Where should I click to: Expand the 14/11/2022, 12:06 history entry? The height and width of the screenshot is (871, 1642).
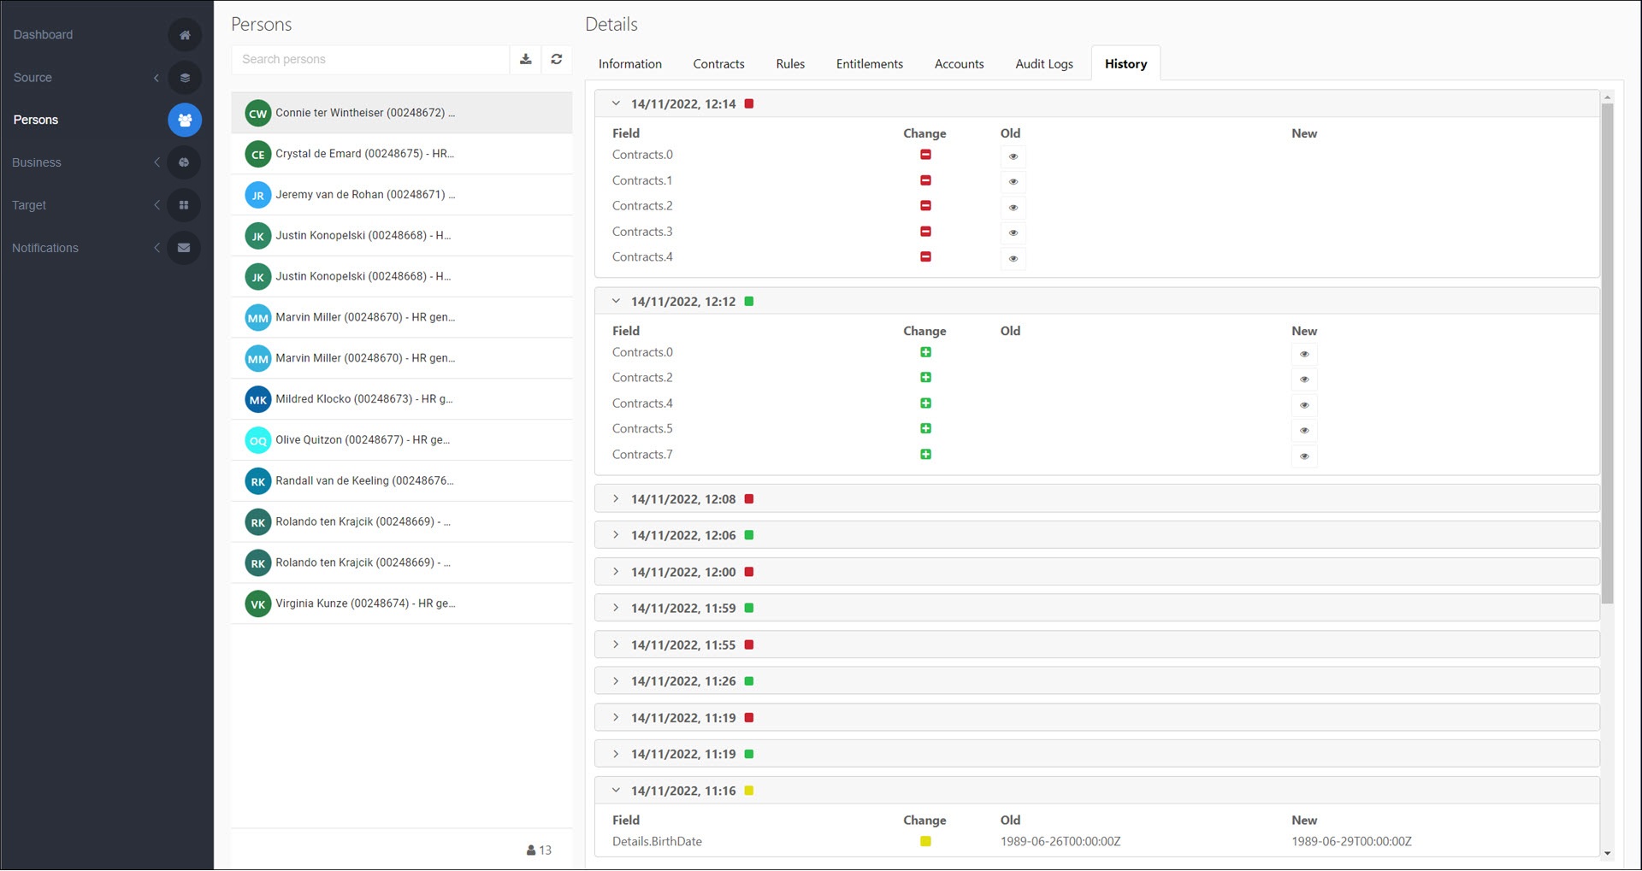click(616, 535)
